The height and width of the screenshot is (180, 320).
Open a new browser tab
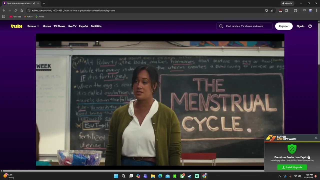(x=44, y=3)
